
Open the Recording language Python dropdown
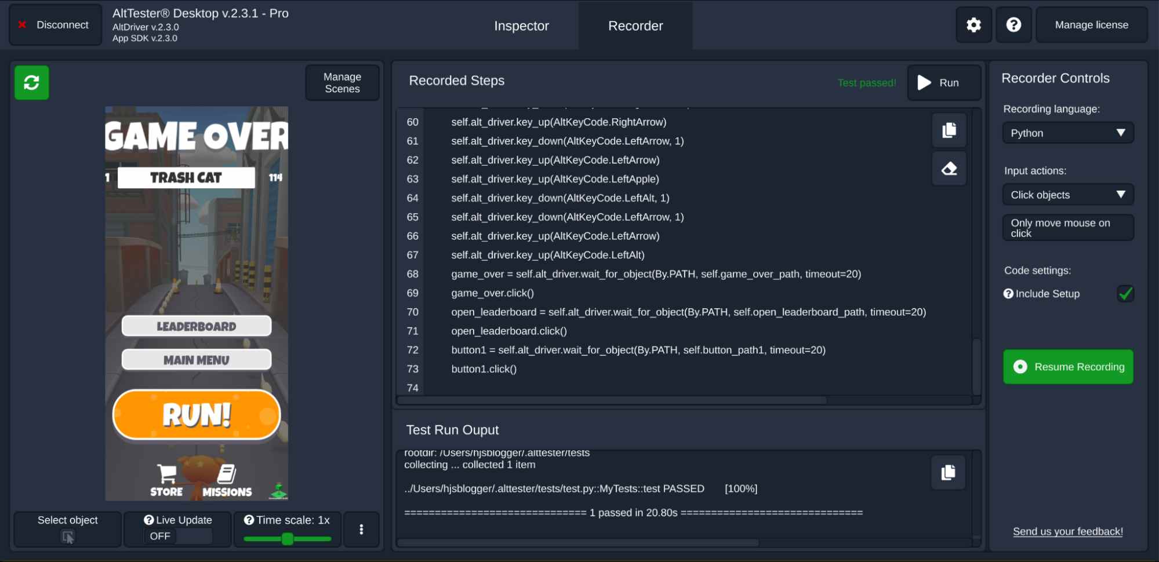click(1068, 133)
